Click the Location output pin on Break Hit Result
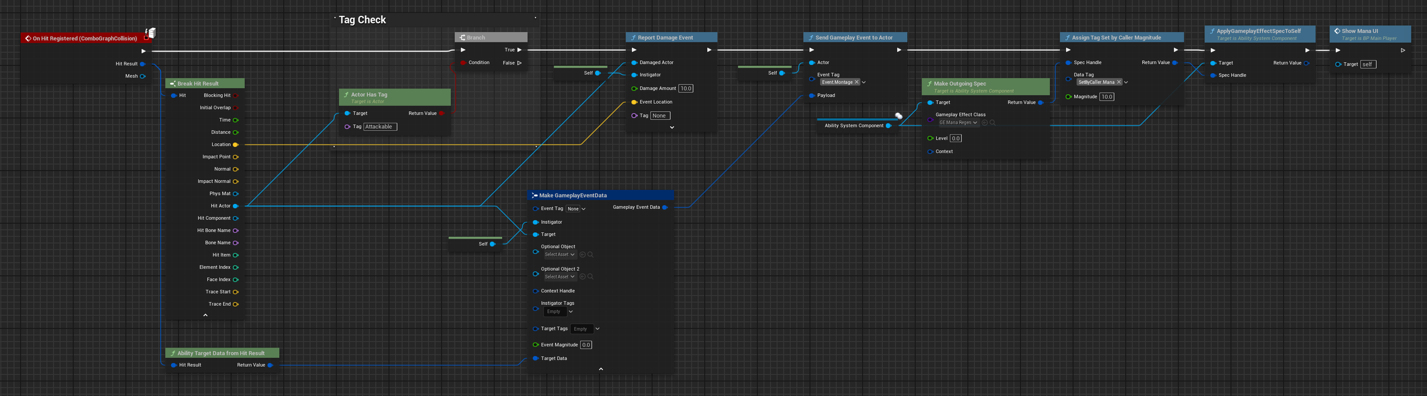Viewport: 1427px width, 396px height. 235,144
